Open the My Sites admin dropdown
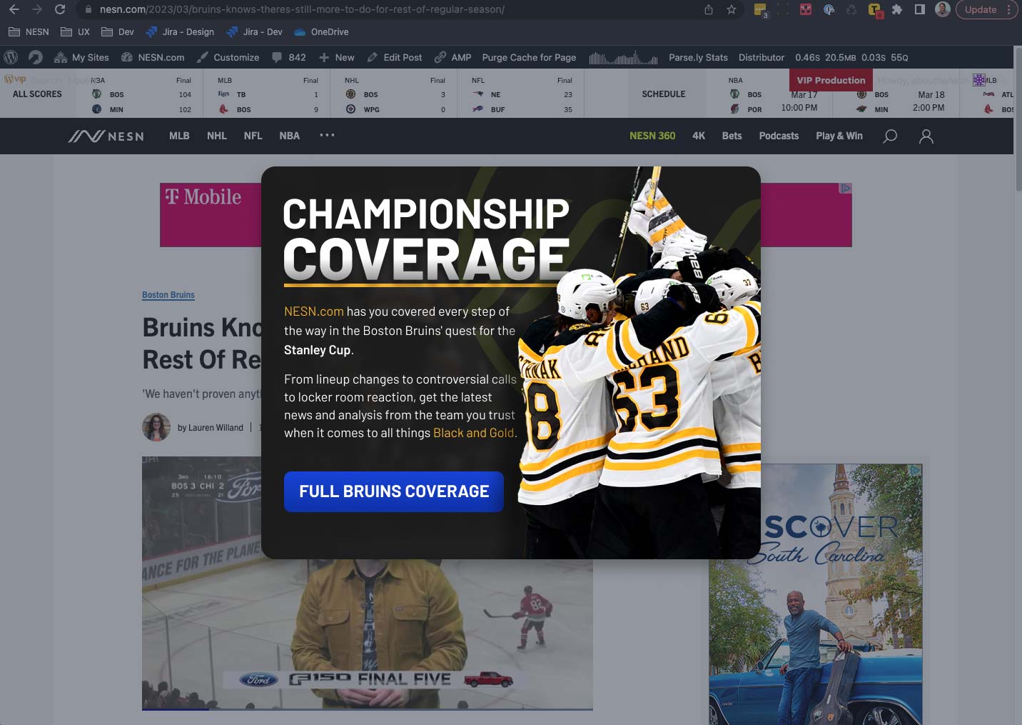 click(x=82, y=57)
